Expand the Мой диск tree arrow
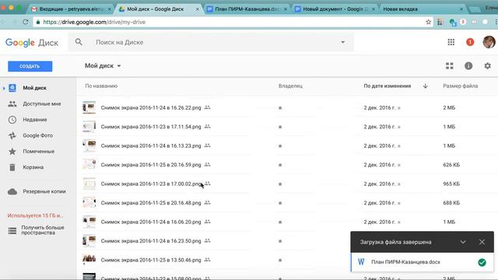The height and width of the screenshot is (280, 498). 4,88
